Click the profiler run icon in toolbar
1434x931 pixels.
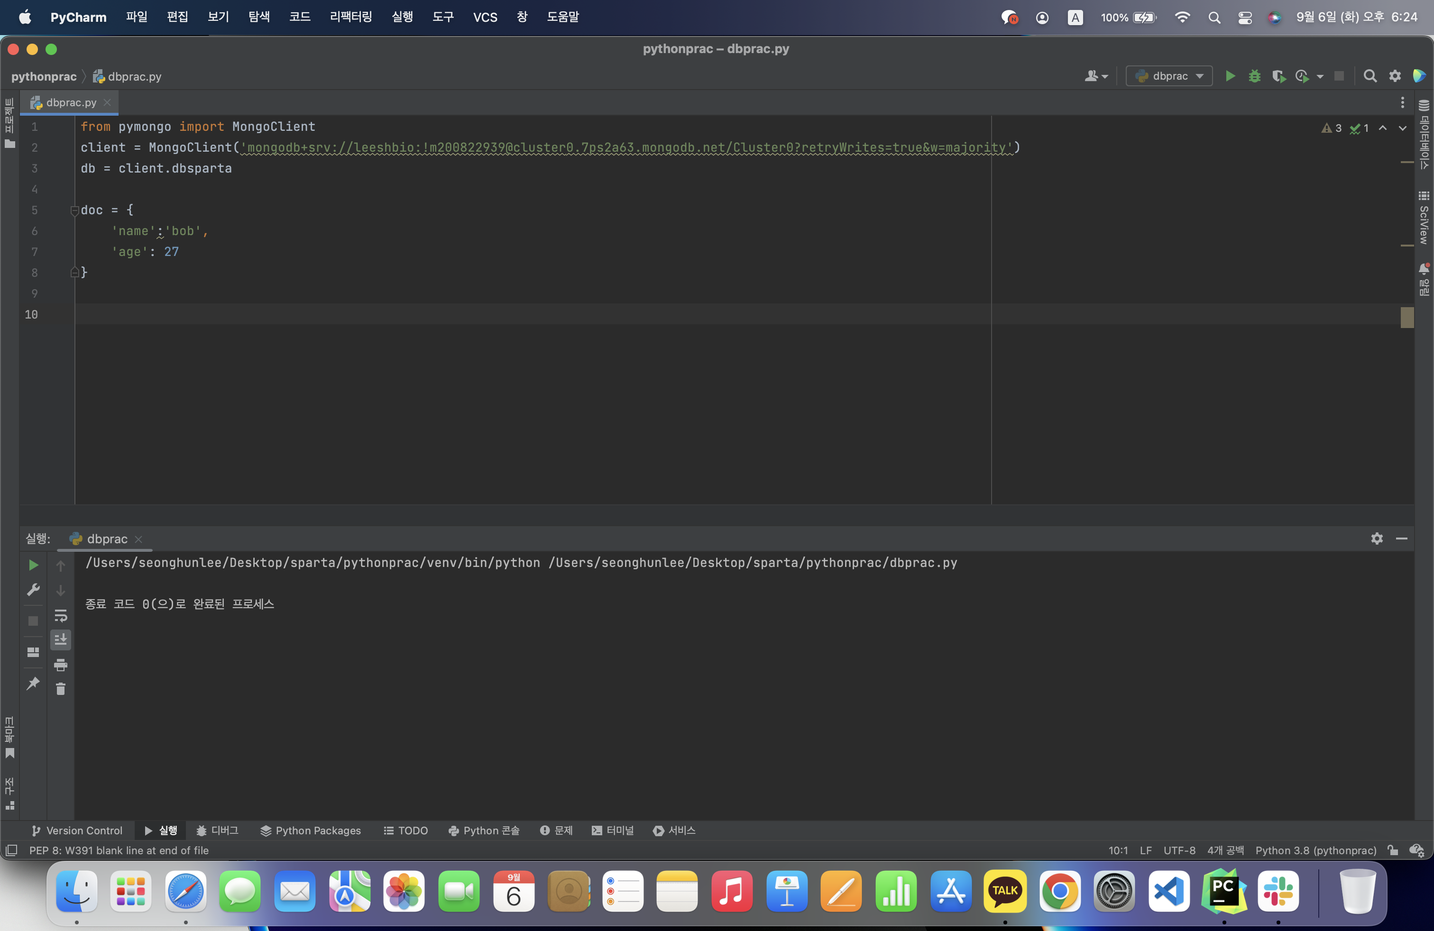click(x=1301, y=76)
